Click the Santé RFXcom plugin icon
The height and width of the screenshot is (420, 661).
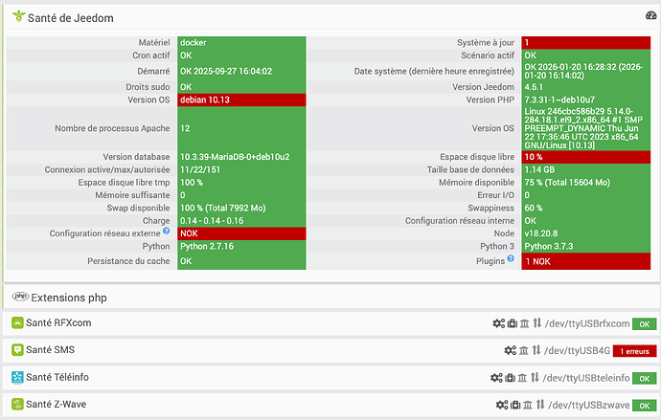tap(17, 323)
